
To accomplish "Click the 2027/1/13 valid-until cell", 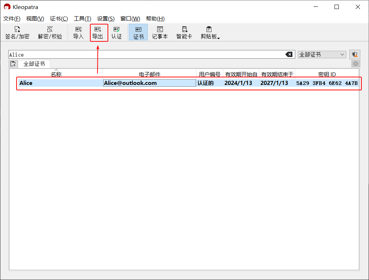I will pyautogui.click(x=277, y=83).
